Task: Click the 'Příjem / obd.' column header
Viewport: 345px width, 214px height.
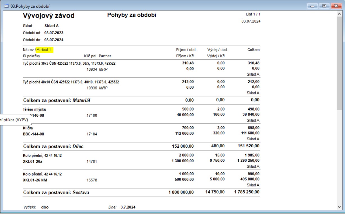Action: tap(186, 50)
